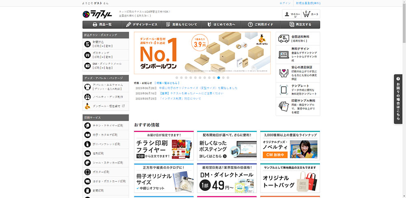Open インボイス制度 対応について link
Image resolution: width=406 pixels, height=198 pixels.
pos(180,99)
